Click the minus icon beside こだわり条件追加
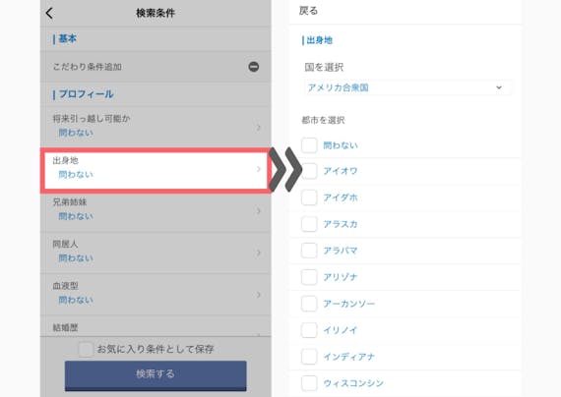 tap(254, 67)
